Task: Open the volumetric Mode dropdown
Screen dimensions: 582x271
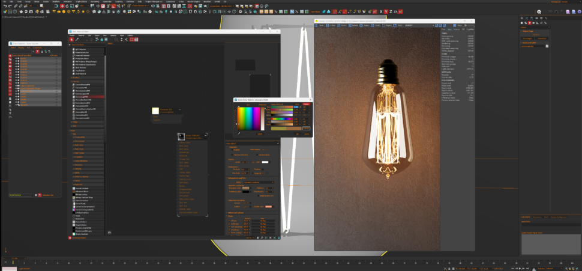Action: pyautogui.click(x=259, y=182)
